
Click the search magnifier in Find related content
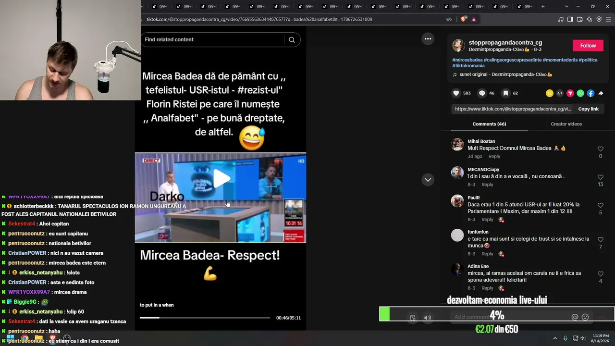292,40
